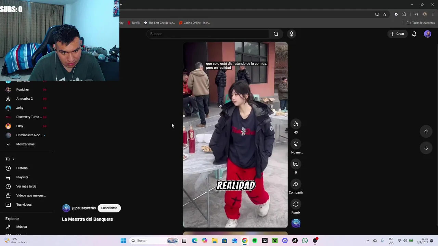Open the @pausayveras channel avatar
This screenshot has height=246, width=438.
pyautogui.click(x=66, y=208)
